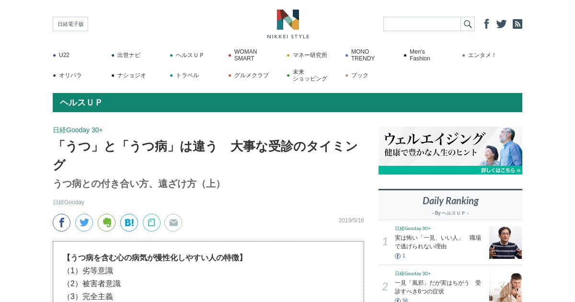Click 日経Gooday 30+ label in ranking 2
Image resolution: width=575 pixels, height=302 pixels.
pos(413,273)
